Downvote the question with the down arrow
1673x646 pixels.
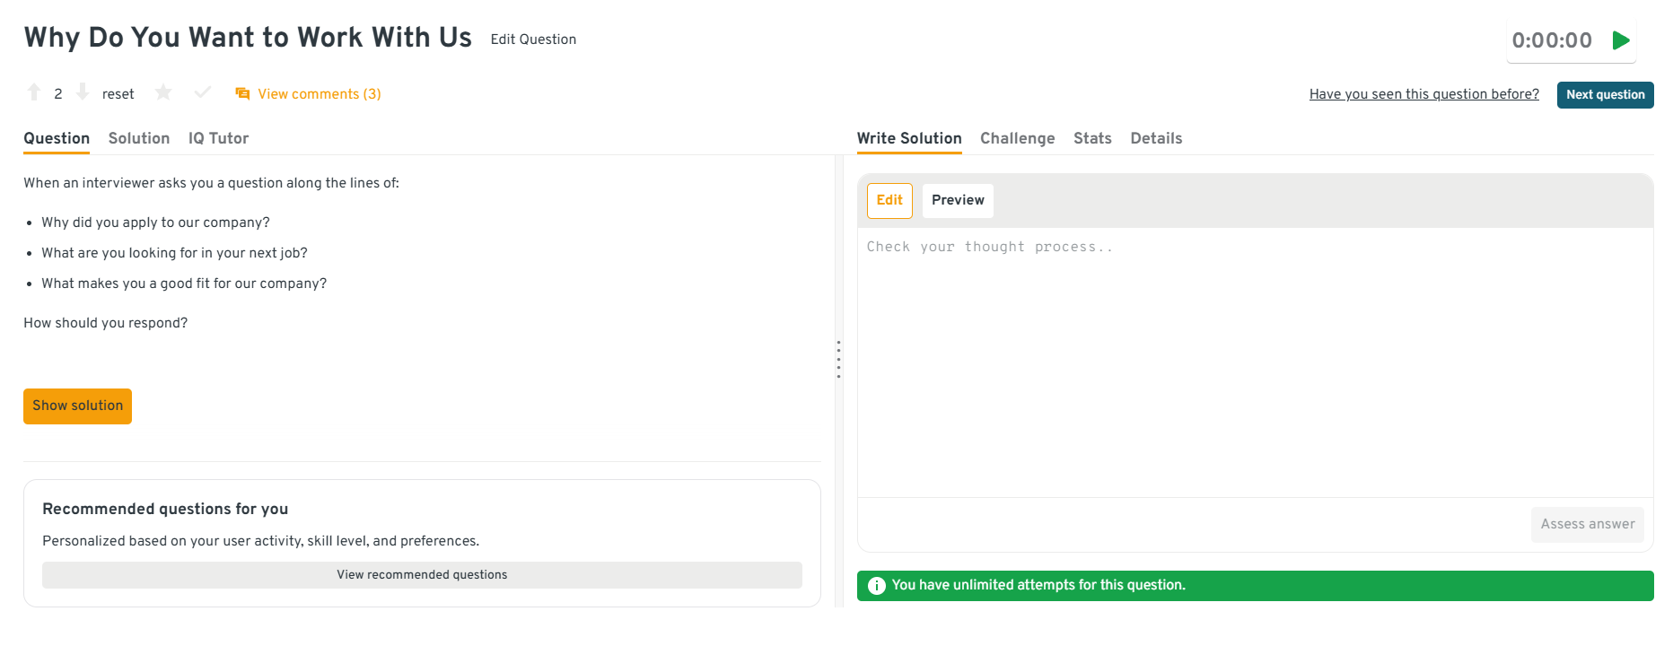(x=83, y=92)
